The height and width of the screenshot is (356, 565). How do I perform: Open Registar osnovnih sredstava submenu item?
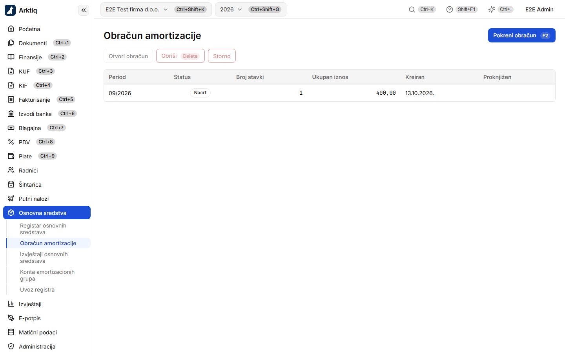pyautogui.click(x=48, y=229)
